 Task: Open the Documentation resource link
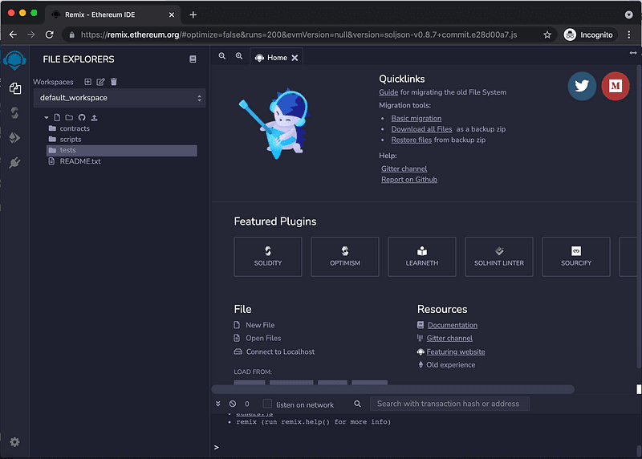[x=452, y=325]
